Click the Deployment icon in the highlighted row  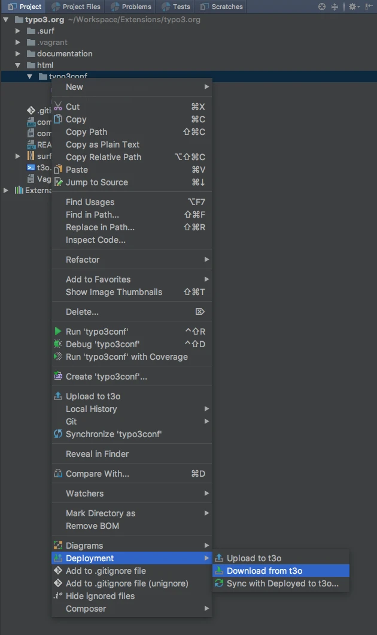tap(58, 558)
